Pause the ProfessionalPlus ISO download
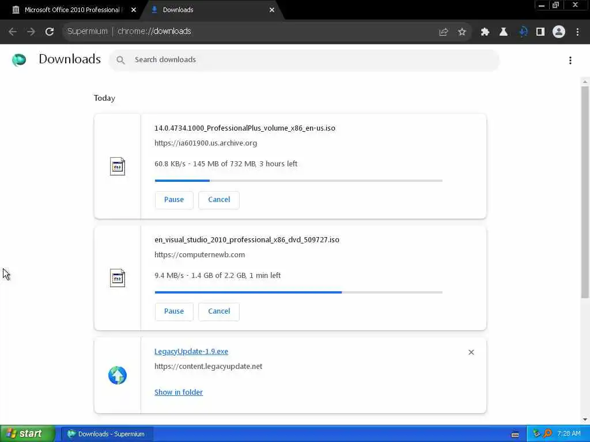Screen dimensions: 590x442 174,200
